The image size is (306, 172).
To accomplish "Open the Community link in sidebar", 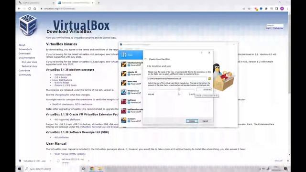I will coord(25,75).
